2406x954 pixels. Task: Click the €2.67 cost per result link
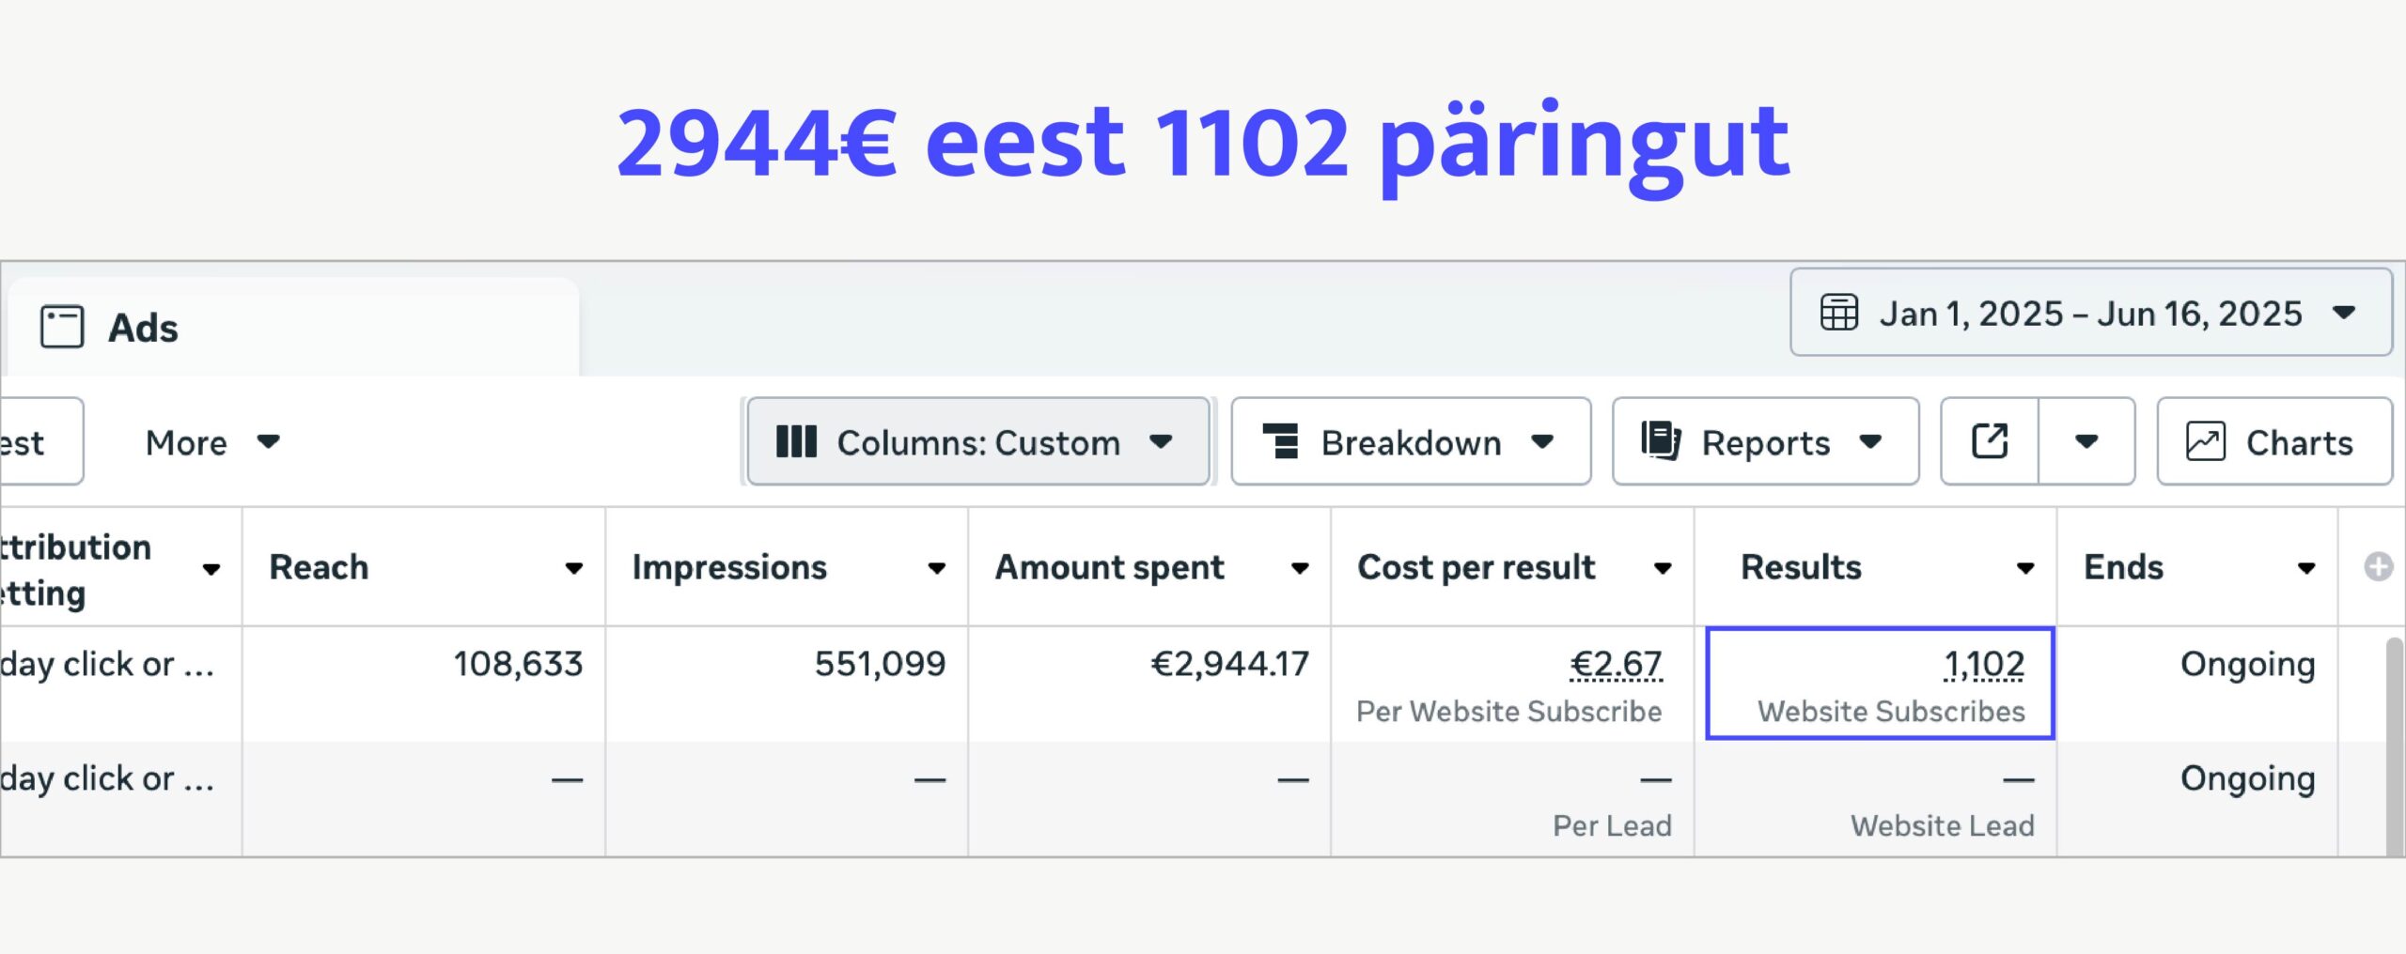pyautogui.click(x=1616, y=665)
